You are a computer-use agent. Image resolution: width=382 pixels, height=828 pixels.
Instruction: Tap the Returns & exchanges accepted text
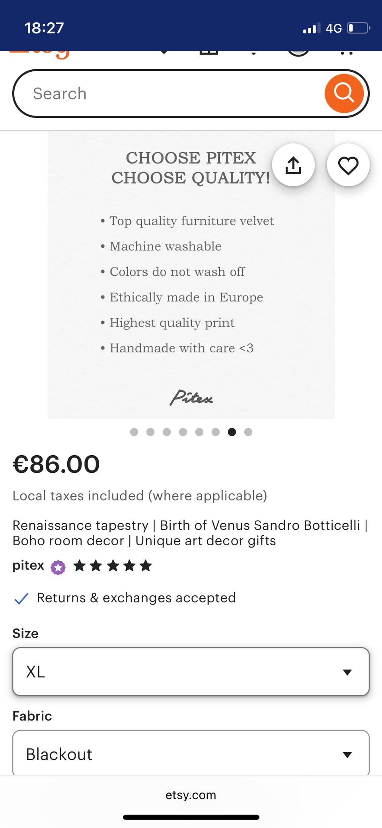click(x=136, y=598)
